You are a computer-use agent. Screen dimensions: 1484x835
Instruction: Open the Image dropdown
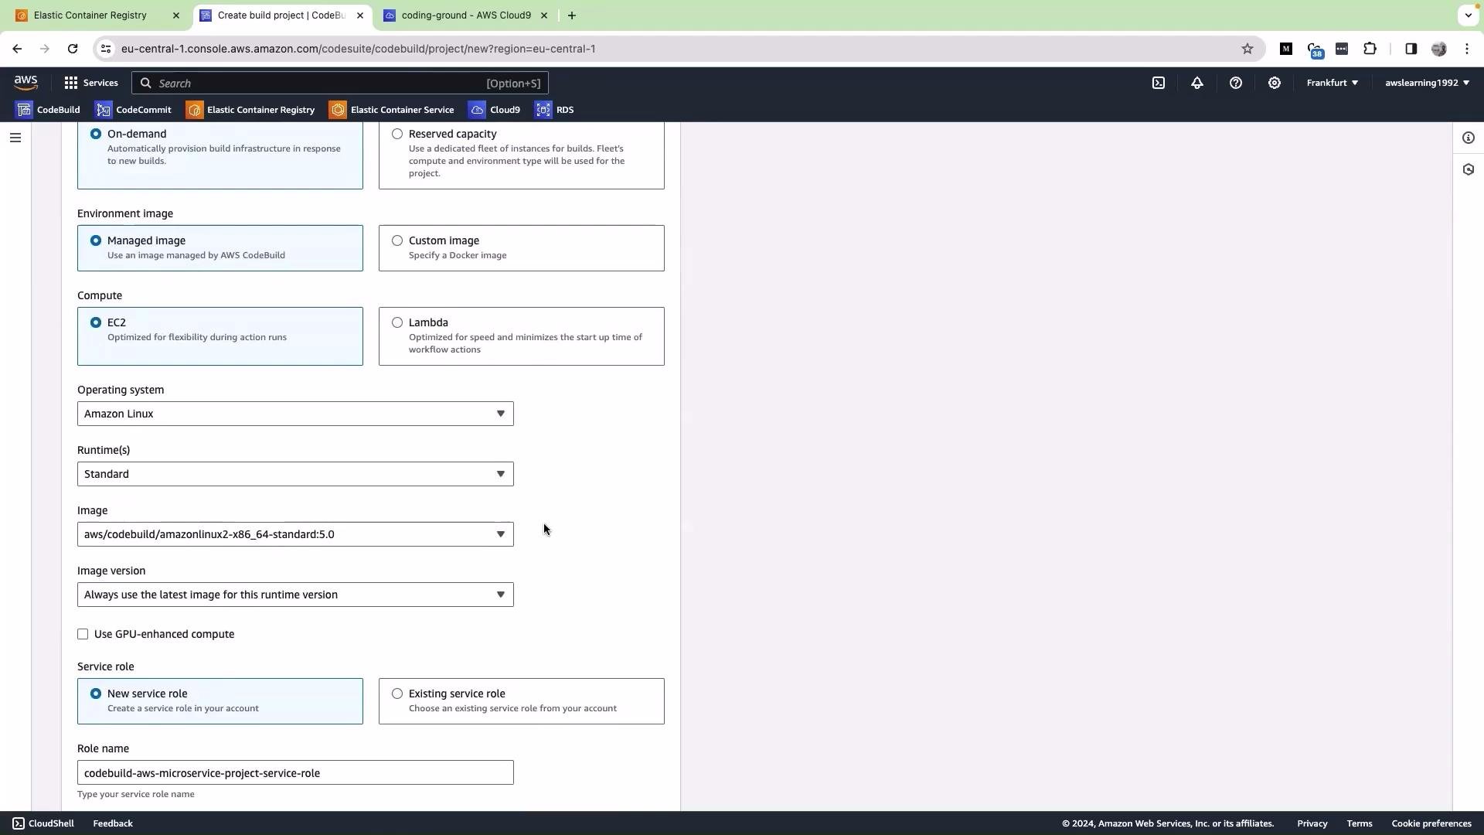tap(295, 534)
